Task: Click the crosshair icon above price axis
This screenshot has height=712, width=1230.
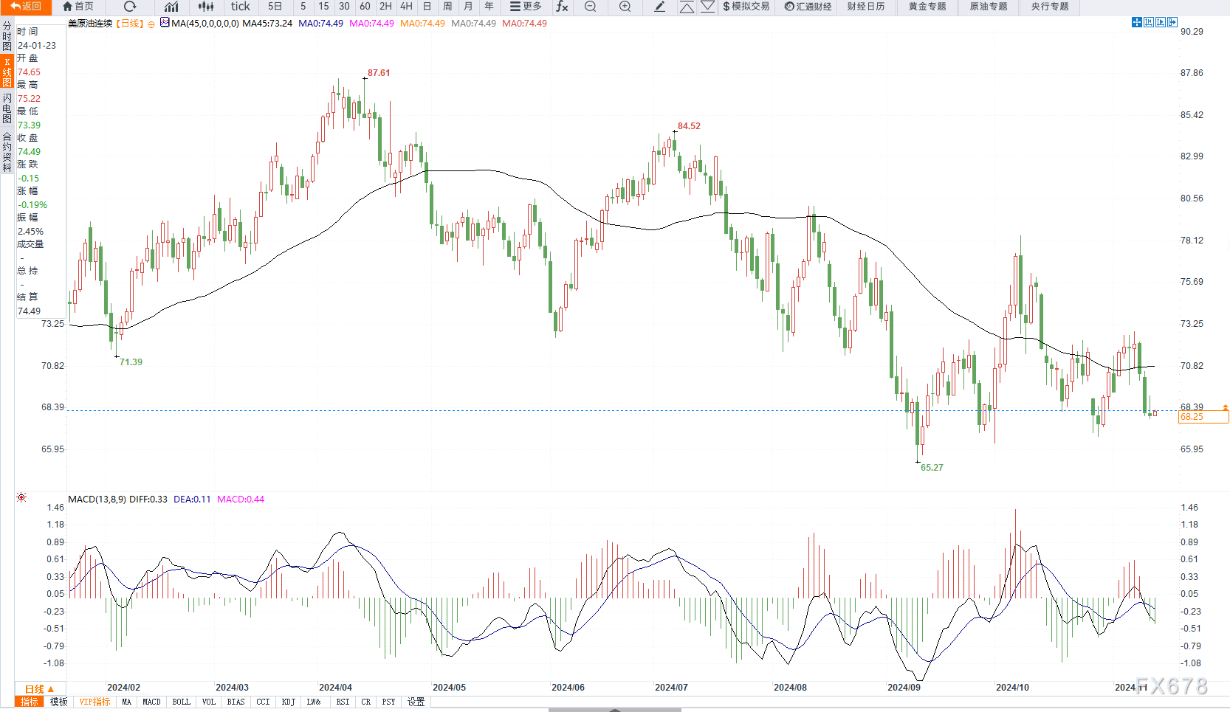Action: (1136, 23)
